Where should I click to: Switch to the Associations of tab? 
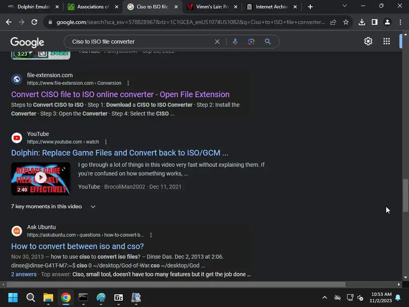point(93,7)
